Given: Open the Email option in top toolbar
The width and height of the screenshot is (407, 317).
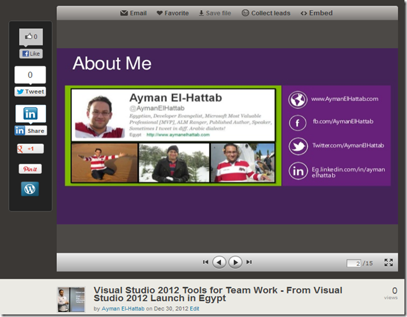Looking at the screenshot, I should 134,13.
